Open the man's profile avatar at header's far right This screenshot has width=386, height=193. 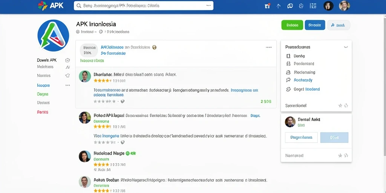pos(344,6)
